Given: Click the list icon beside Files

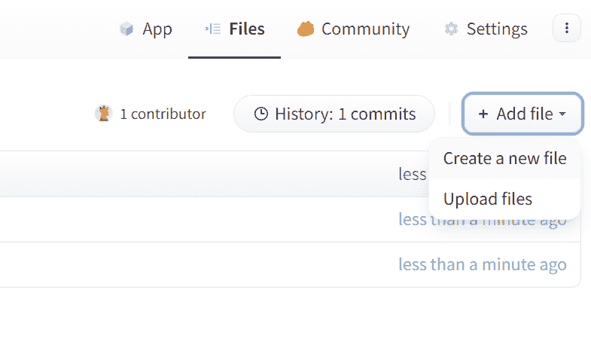Looking at the screenshot, I should [212, 29].
